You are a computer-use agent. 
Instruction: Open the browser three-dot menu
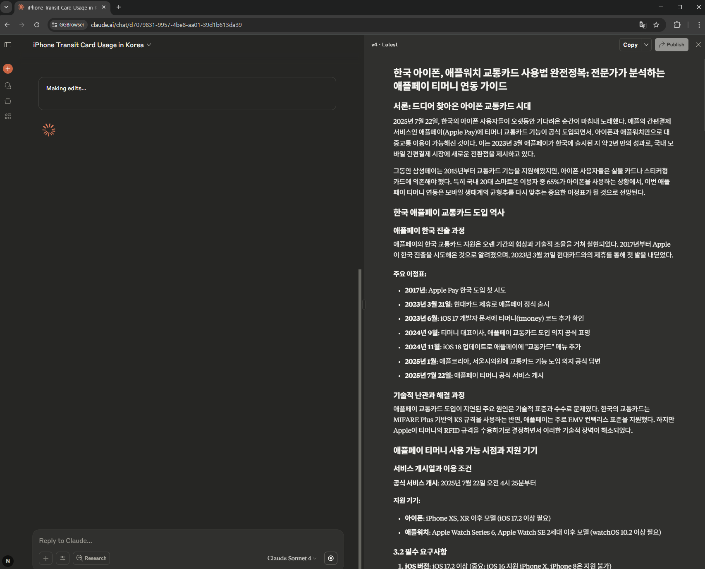click(x=699, y=25)
